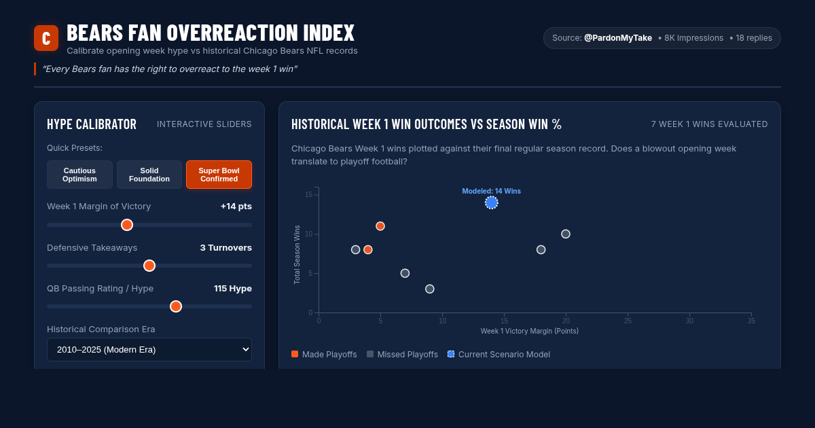Click the Defensive Takeaways slider handle

pos(149,266)
